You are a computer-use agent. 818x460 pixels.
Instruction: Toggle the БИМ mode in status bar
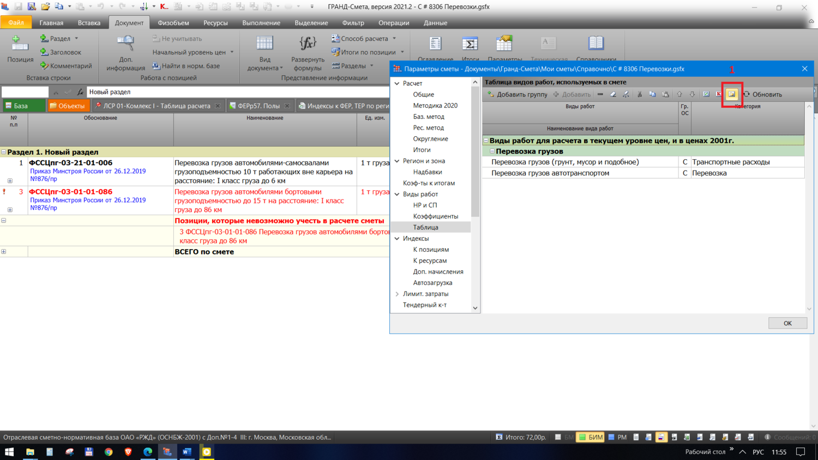coord(591,437)
